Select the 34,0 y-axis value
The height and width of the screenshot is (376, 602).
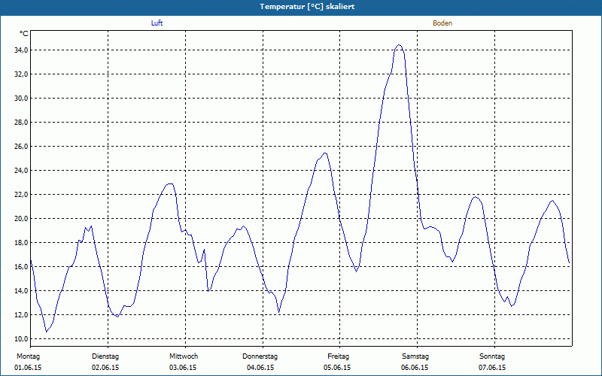pos(20,50)
